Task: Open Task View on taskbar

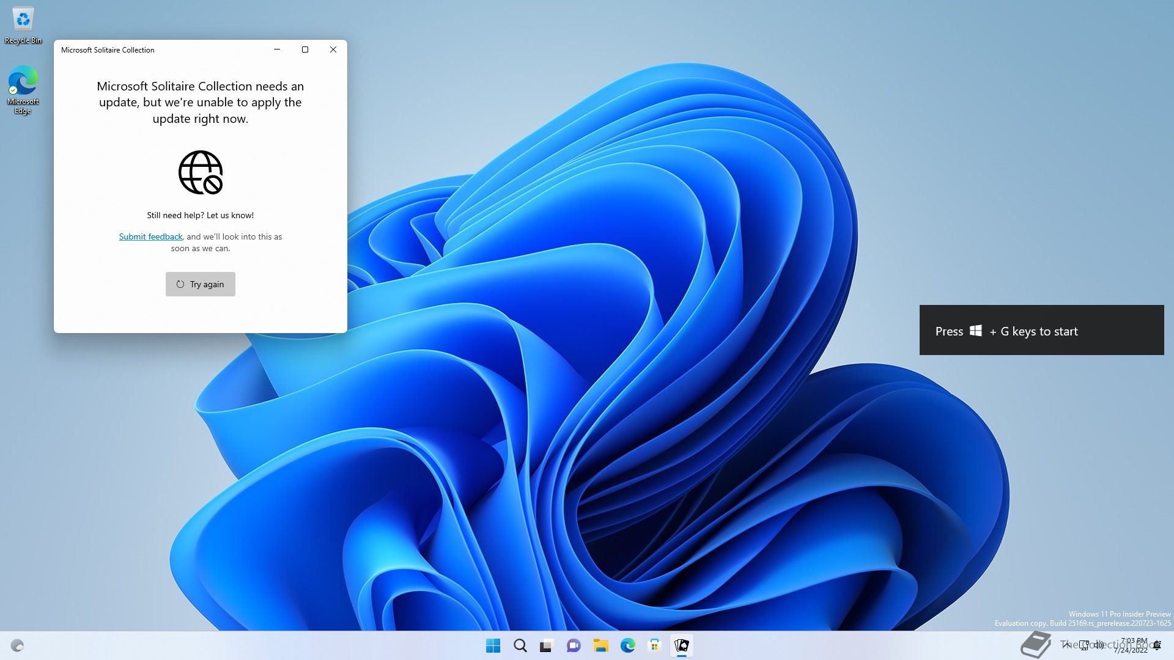Action: [x=547, y=645]
